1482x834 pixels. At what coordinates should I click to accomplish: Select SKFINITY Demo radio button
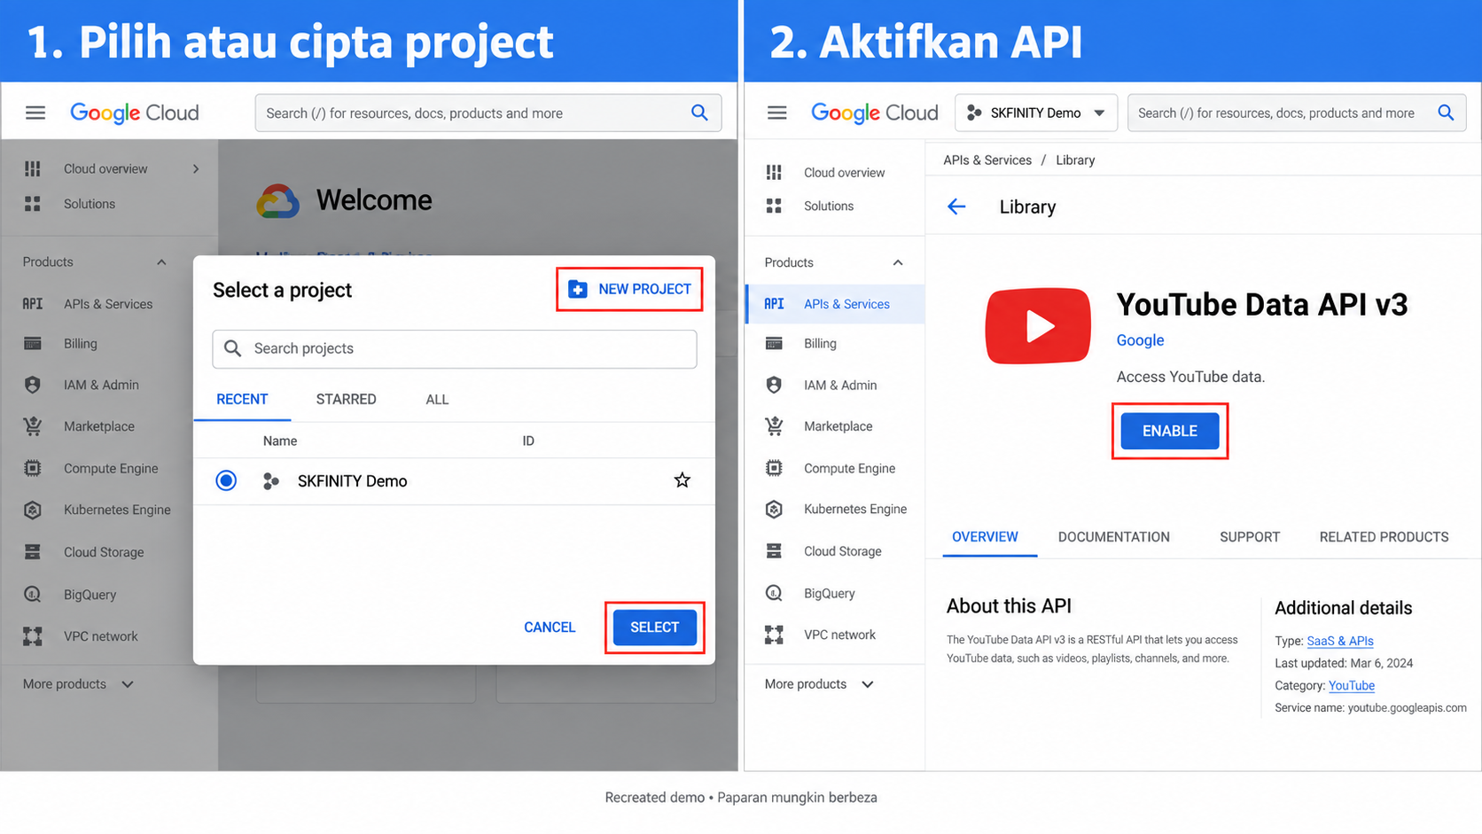(x=226, y=480)
